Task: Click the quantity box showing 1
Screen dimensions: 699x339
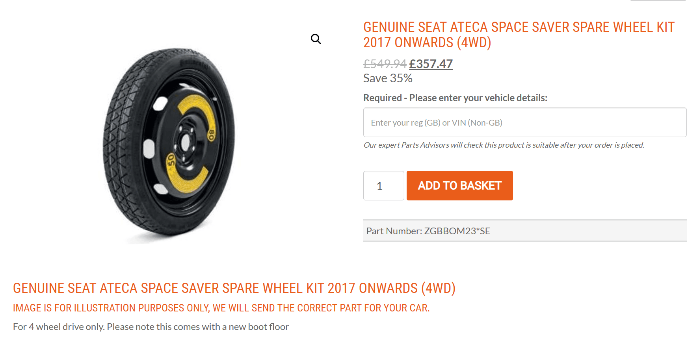Action: tap(383, 186)
